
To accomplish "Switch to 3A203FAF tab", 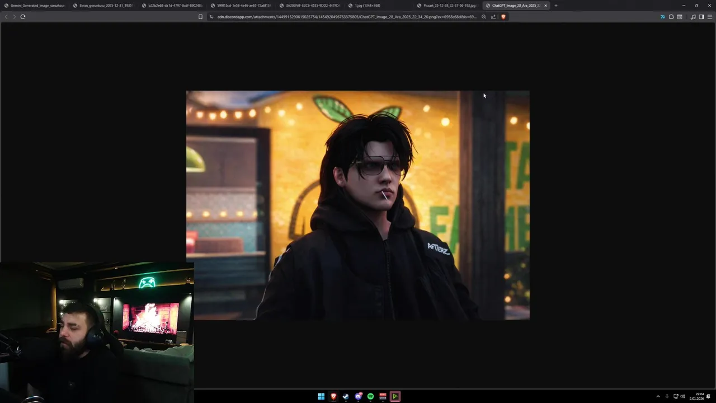I will click(310, 6).
